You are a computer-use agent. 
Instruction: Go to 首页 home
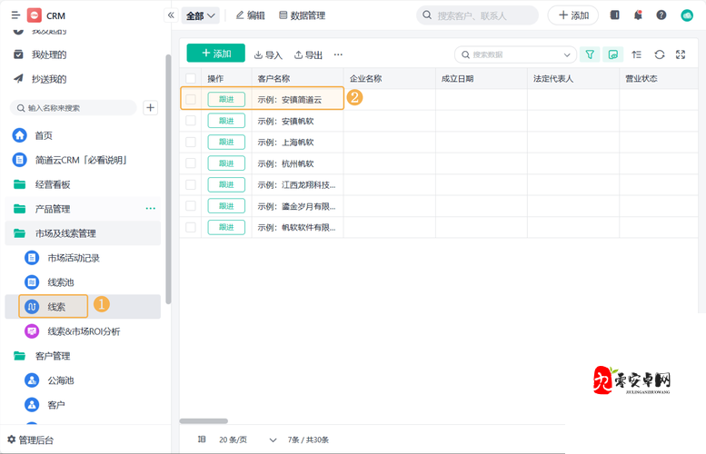pyautogui.click(x=44, y=135)
